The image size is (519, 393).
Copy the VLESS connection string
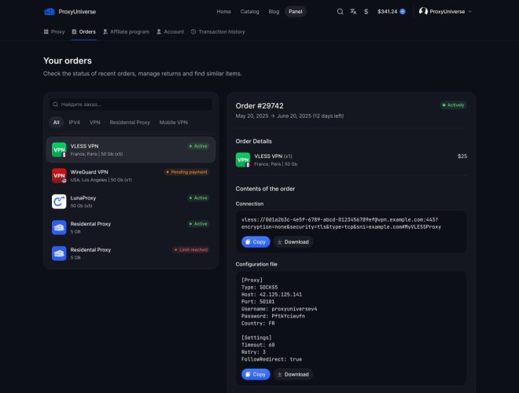tap(256, 241)
